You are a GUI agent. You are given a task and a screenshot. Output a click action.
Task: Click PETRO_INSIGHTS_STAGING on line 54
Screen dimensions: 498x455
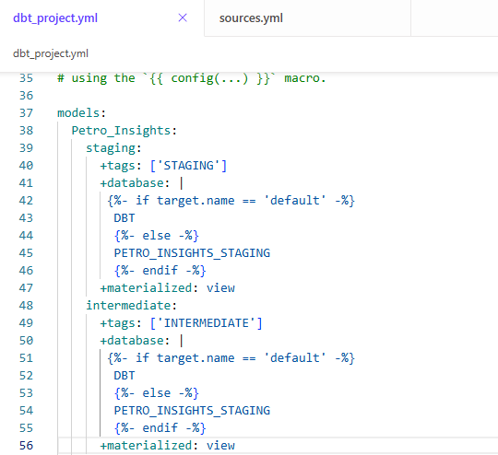point(192,410)
